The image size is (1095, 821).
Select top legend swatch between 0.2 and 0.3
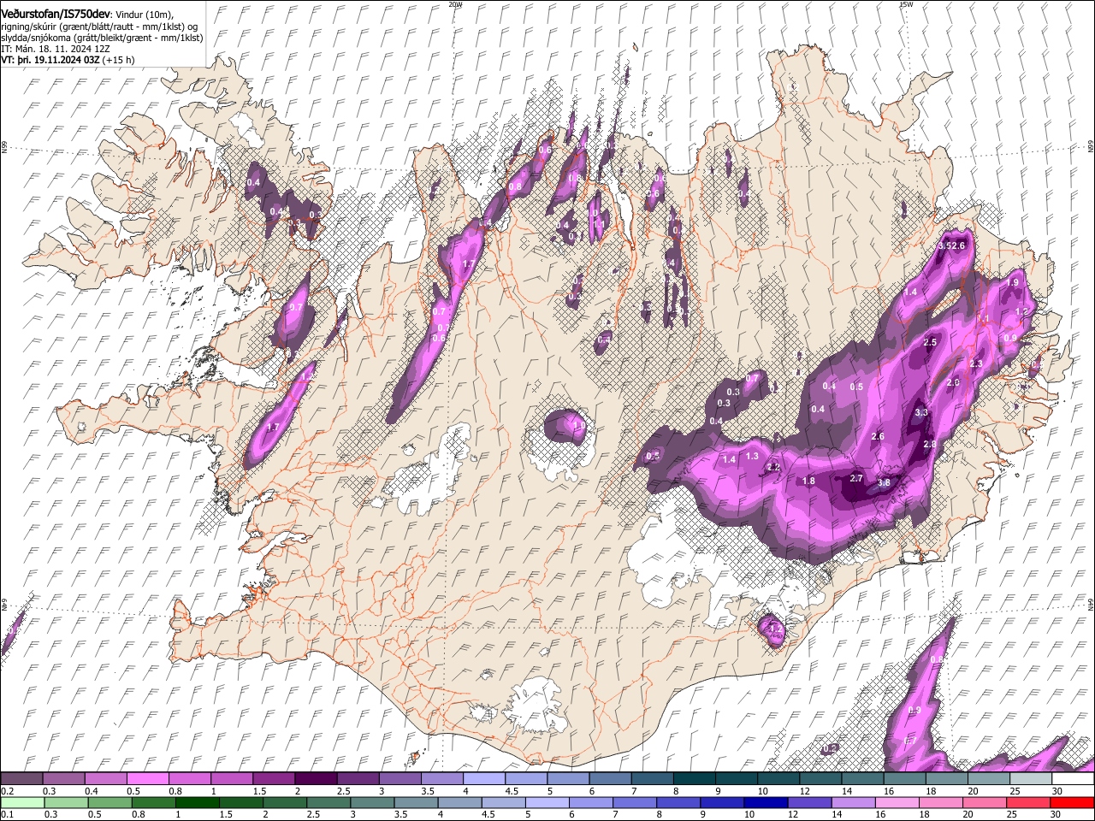[21, 779]
